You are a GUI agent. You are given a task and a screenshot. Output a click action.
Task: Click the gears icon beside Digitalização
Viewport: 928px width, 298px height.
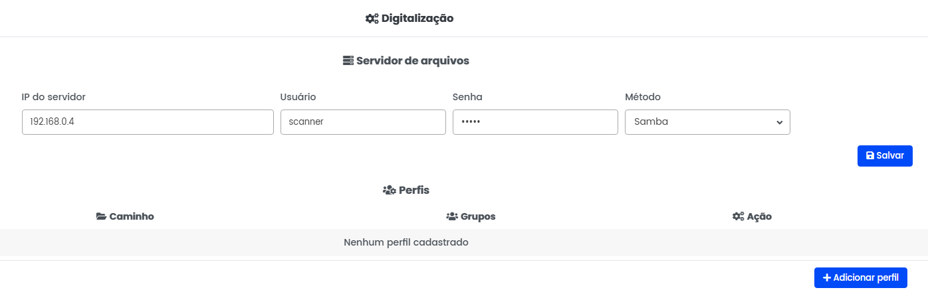(372, 19)
